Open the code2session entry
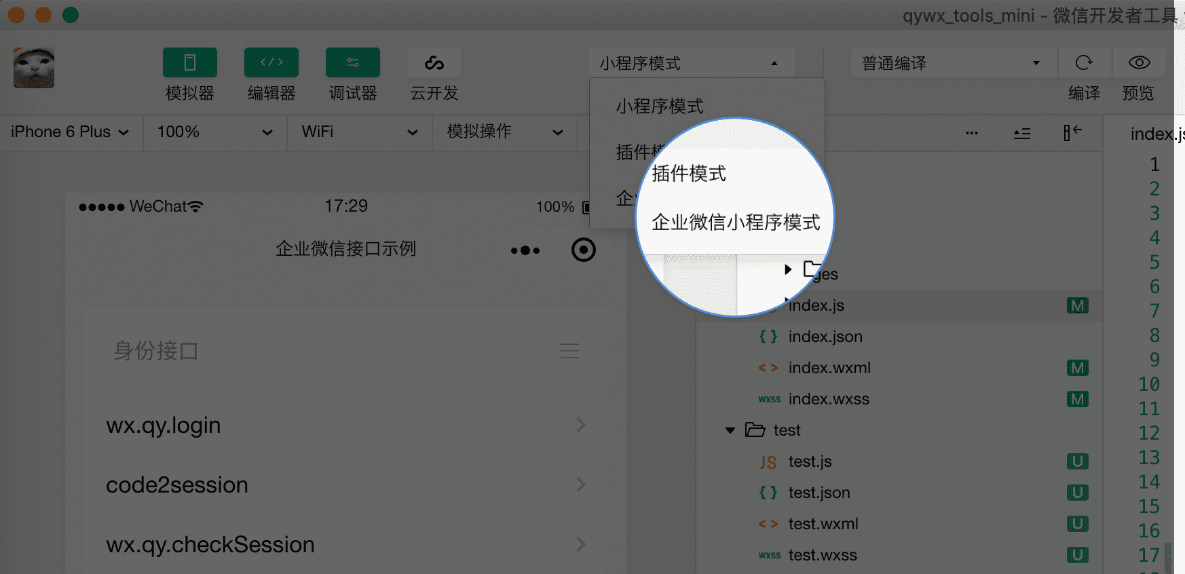The width and height of the screenshot is (1185, 574). pos(346,485)
